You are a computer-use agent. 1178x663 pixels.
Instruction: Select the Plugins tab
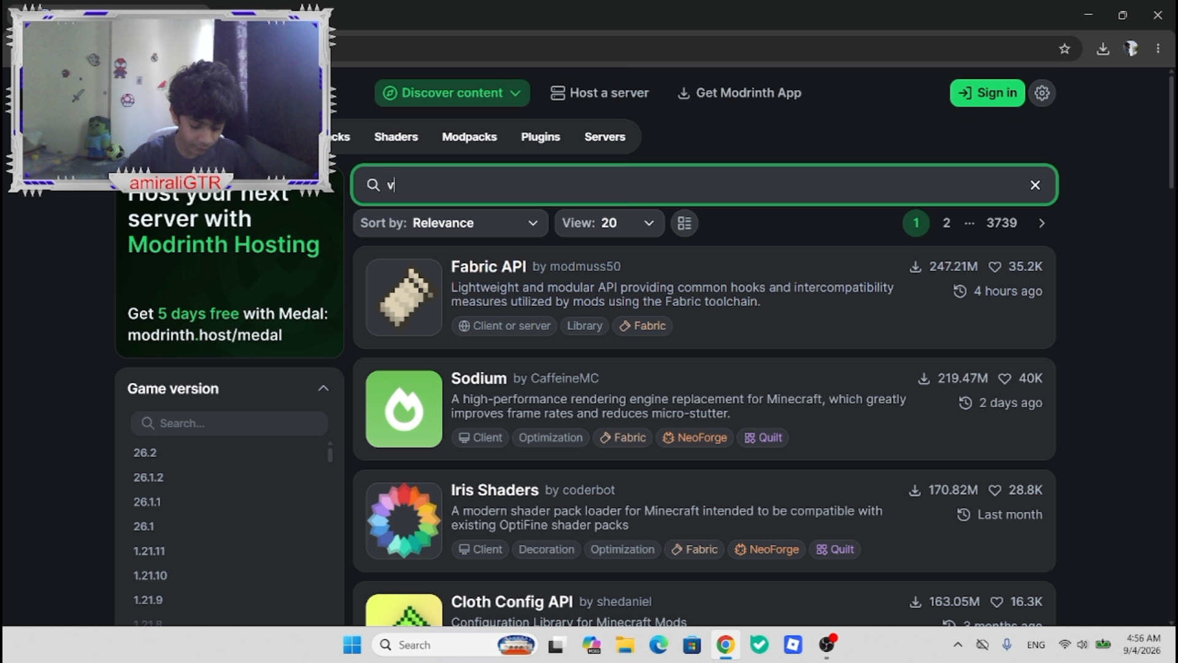point(541,137)
